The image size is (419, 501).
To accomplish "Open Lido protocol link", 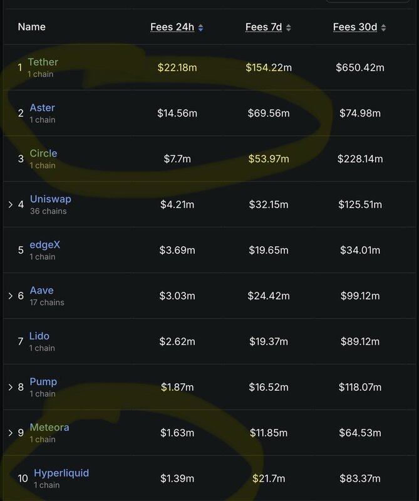I will coord(39,336).
